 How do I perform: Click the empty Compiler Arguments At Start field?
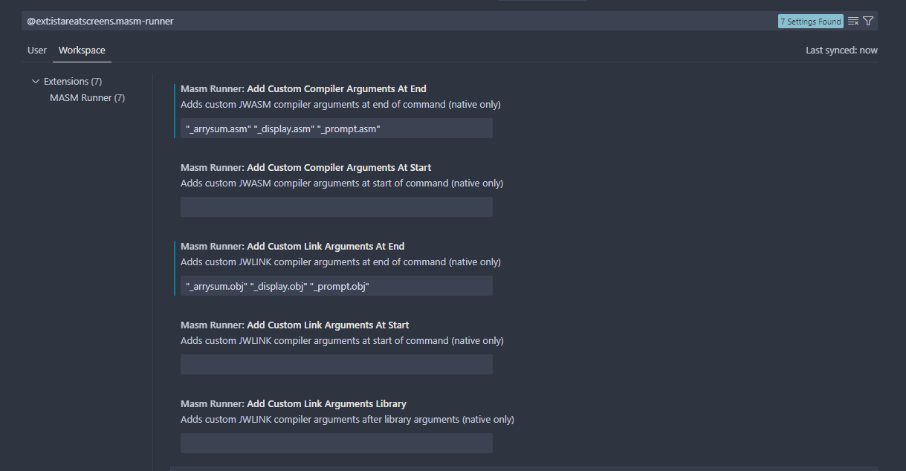pyautogui.click(x=336, y=207)
